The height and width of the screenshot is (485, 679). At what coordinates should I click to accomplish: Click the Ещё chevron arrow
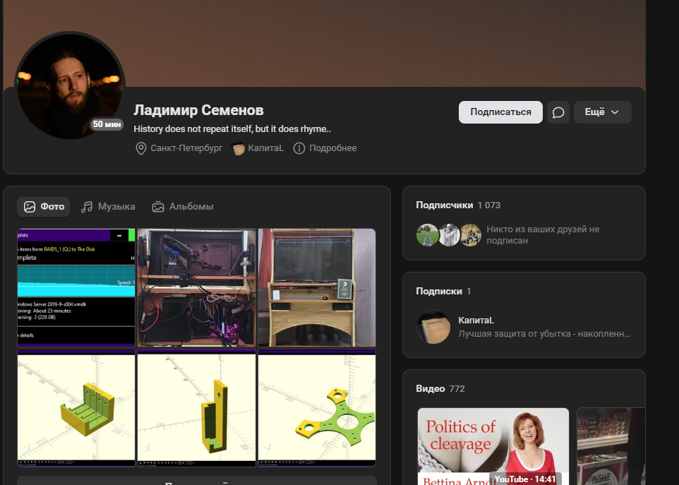615,112
